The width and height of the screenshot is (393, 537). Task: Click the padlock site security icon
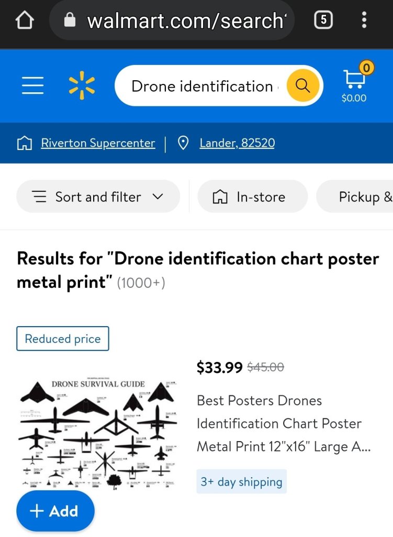click(x=69, y=20)
